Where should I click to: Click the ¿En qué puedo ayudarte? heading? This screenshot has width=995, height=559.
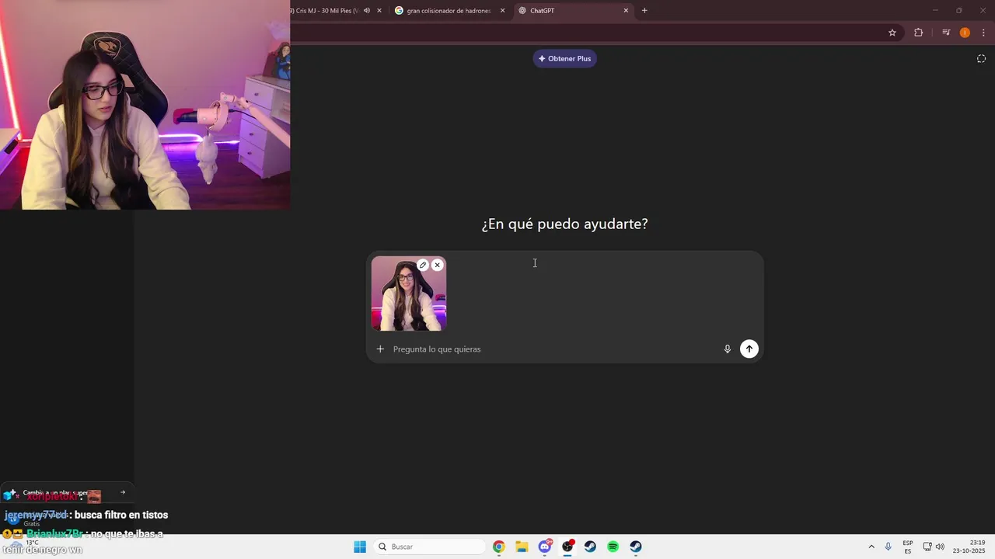pos(564,224)
